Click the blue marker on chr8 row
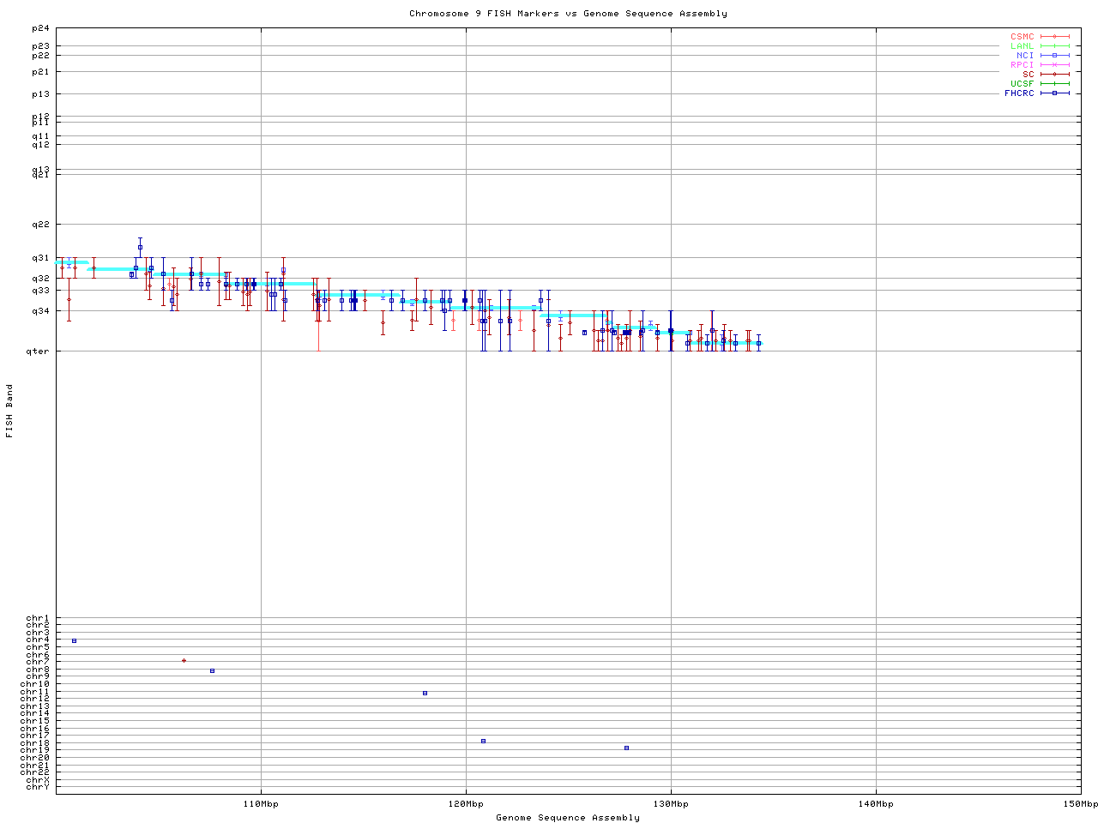 (x=212, y=670)
